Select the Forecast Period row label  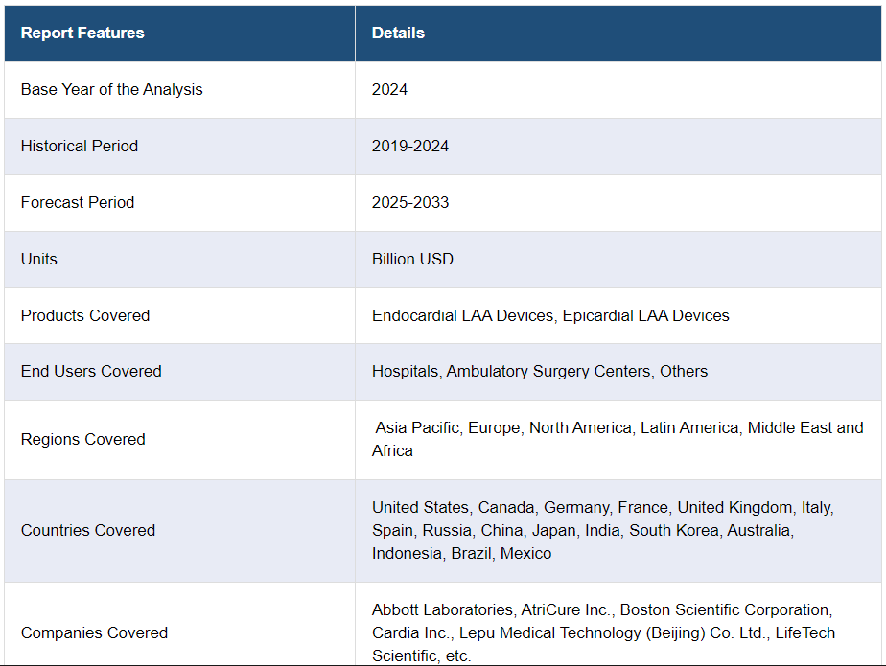[78, 202]
